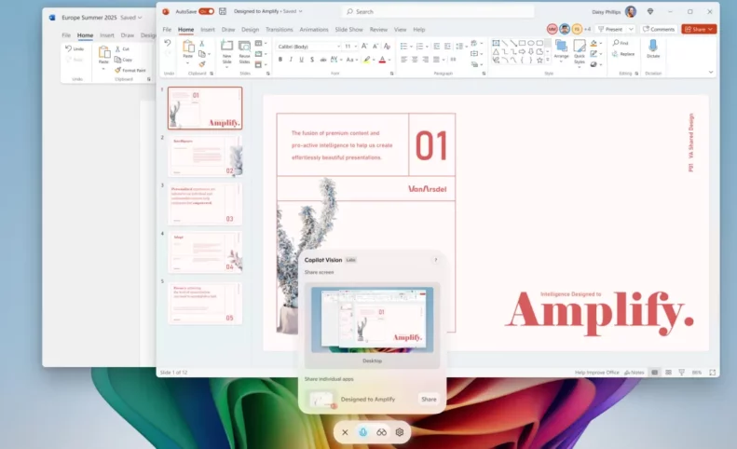This screenshot has height=449, width=737.
Task: Open Quick Styles gallery
Action: coord(580,52)
